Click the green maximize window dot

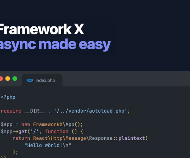[15, 79]
